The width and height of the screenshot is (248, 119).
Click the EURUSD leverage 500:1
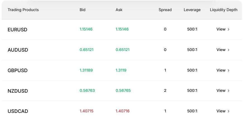coord(192,29)
